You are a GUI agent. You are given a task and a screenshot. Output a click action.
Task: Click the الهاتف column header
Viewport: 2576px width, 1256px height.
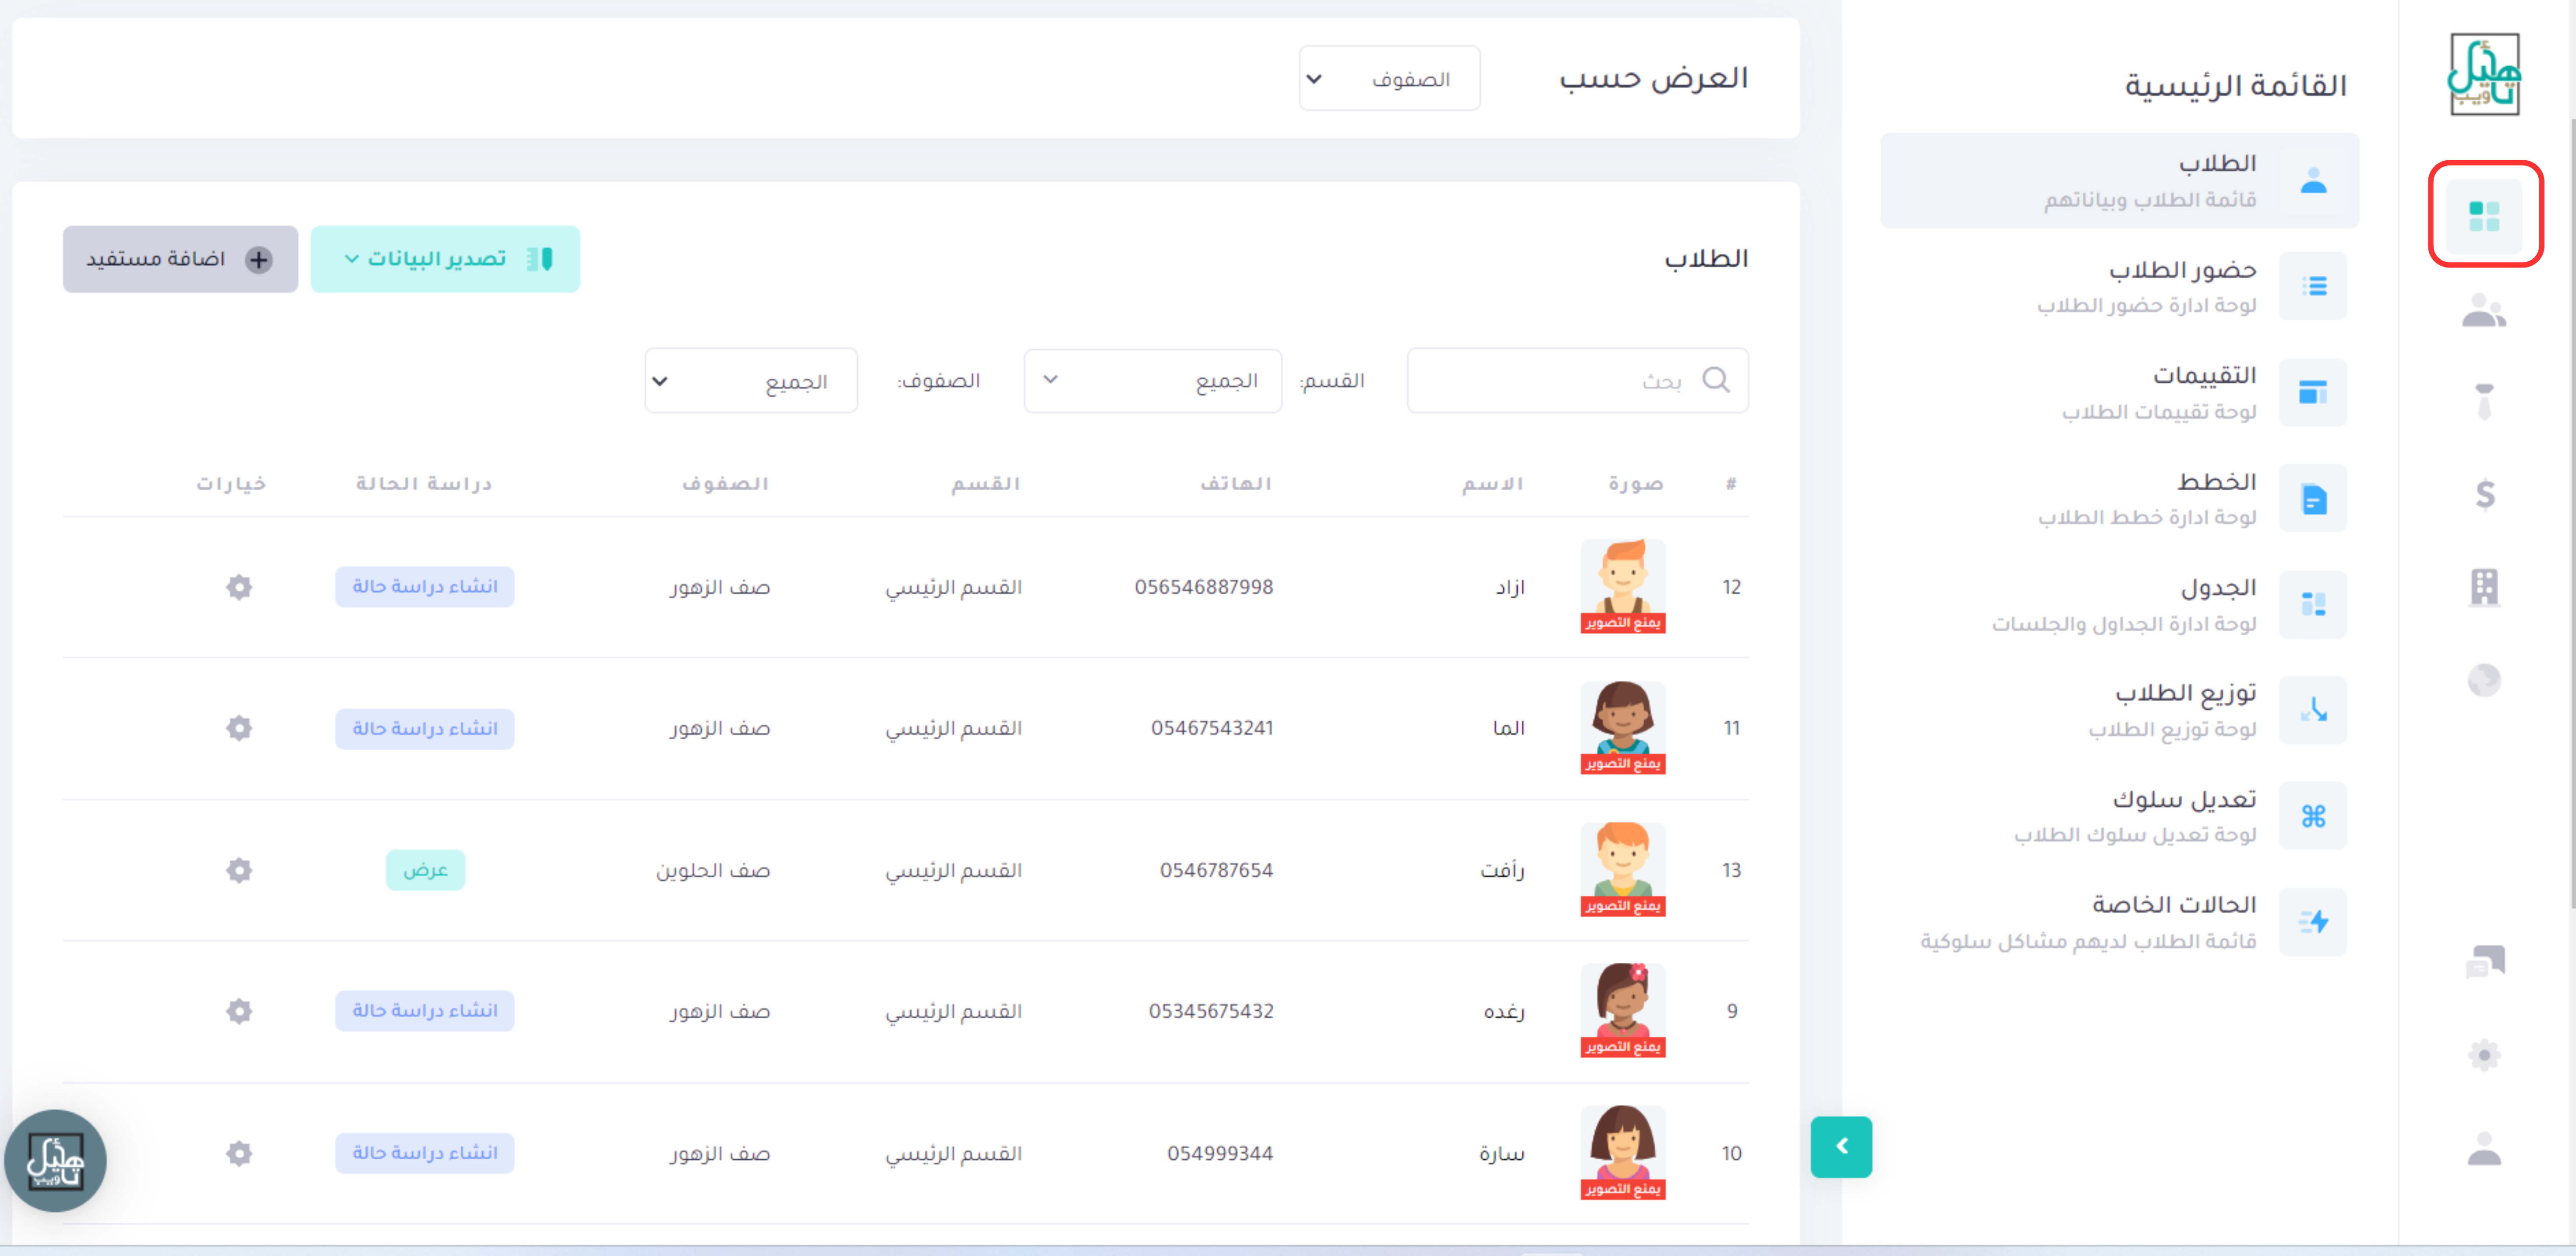[x=1236, y=484]
